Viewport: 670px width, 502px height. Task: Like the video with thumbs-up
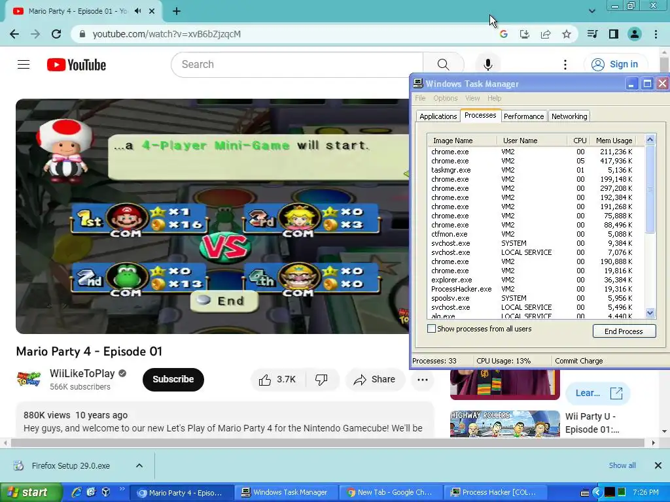pyautogui.click(x=277, y=380)
